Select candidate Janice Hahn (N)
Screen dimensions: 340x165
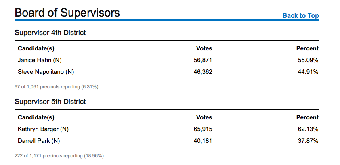tap(40, 60)
